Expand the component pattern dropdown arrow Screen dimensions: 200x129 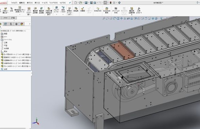pyautogui.click(x=20, y=14)
